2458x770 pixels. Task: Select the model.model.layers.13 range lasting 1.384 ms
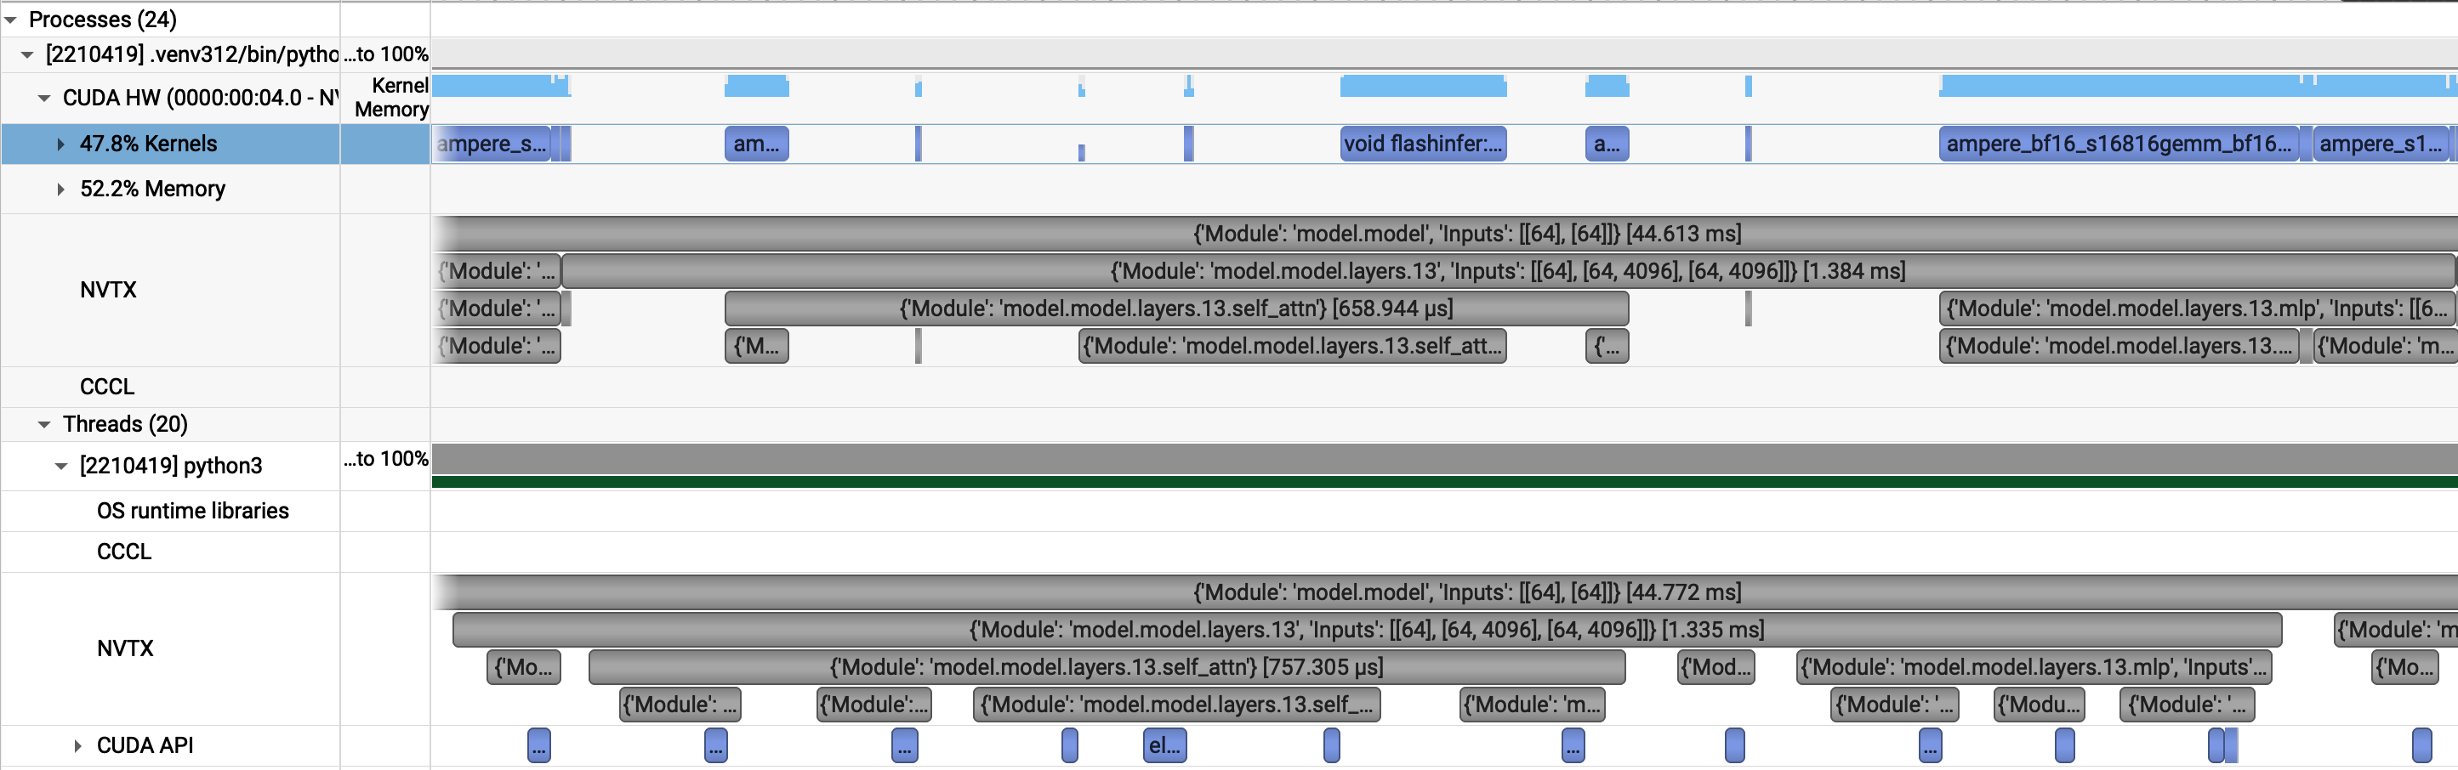click(x=1508, y=270)
